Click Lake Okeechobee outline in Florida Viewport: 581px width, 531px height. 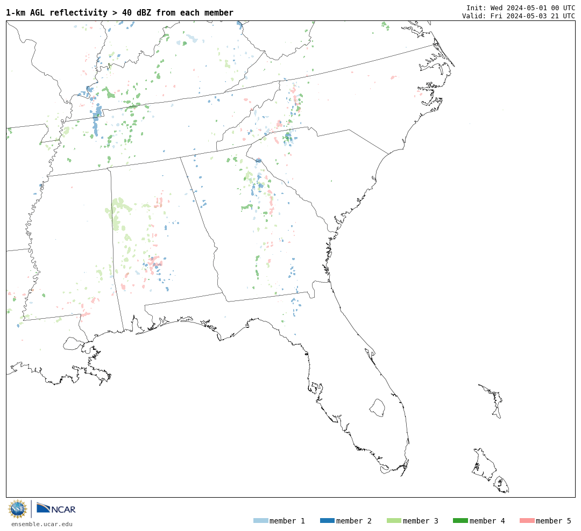pos(377,408)
